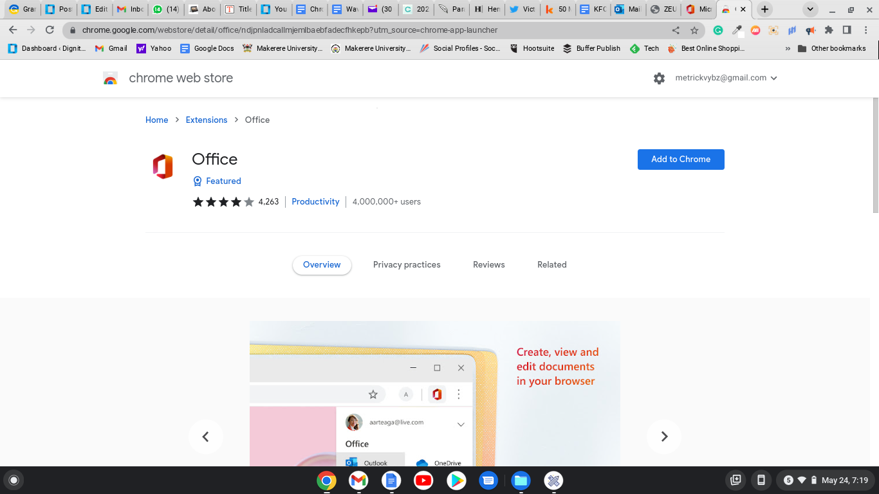
Task: Switch to the Privacy practices tab
Action: [407, 265]
